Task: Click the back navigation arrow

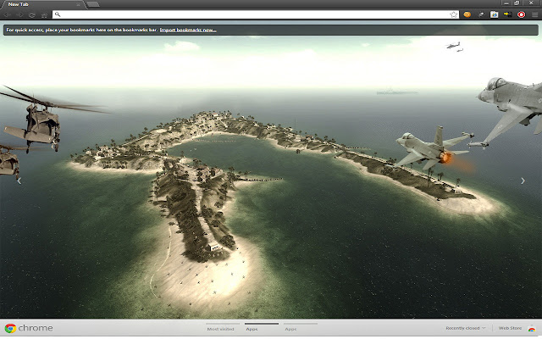Action: click(8, 14)
